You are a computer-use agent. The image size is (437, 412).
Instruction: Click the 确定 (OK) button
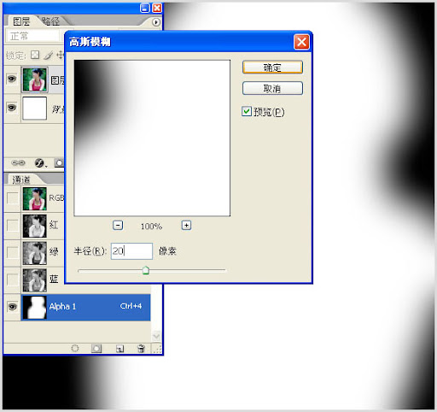pos(272,68)
